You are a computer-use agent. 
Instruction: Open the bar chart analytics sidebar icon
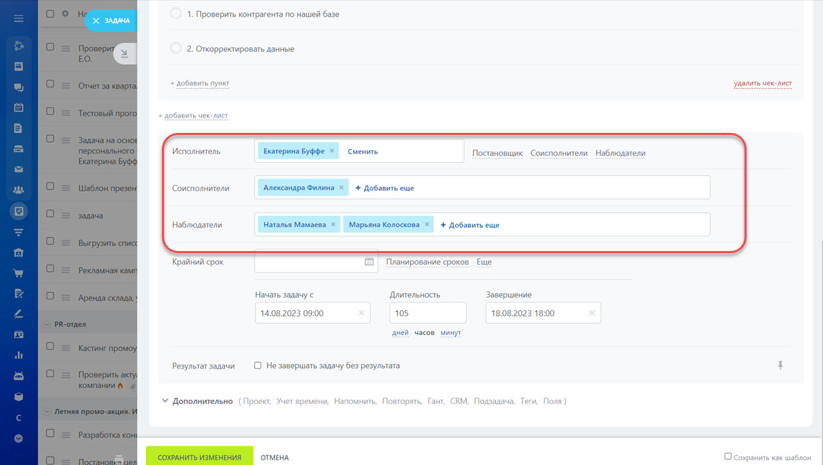tap(19, 355)
